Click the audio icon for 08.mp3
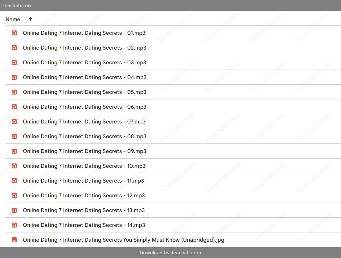The height and width of the screenshot is (258, 341). coord(14,136)
